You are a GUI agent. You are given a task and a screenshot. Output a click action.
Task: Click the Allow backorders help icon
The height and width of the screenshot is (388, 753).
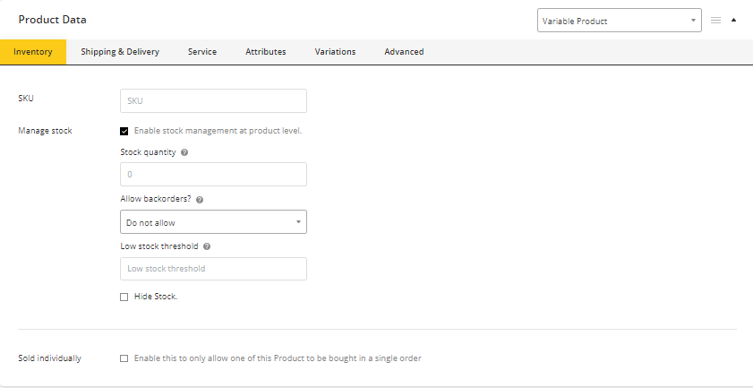(199, 199)
